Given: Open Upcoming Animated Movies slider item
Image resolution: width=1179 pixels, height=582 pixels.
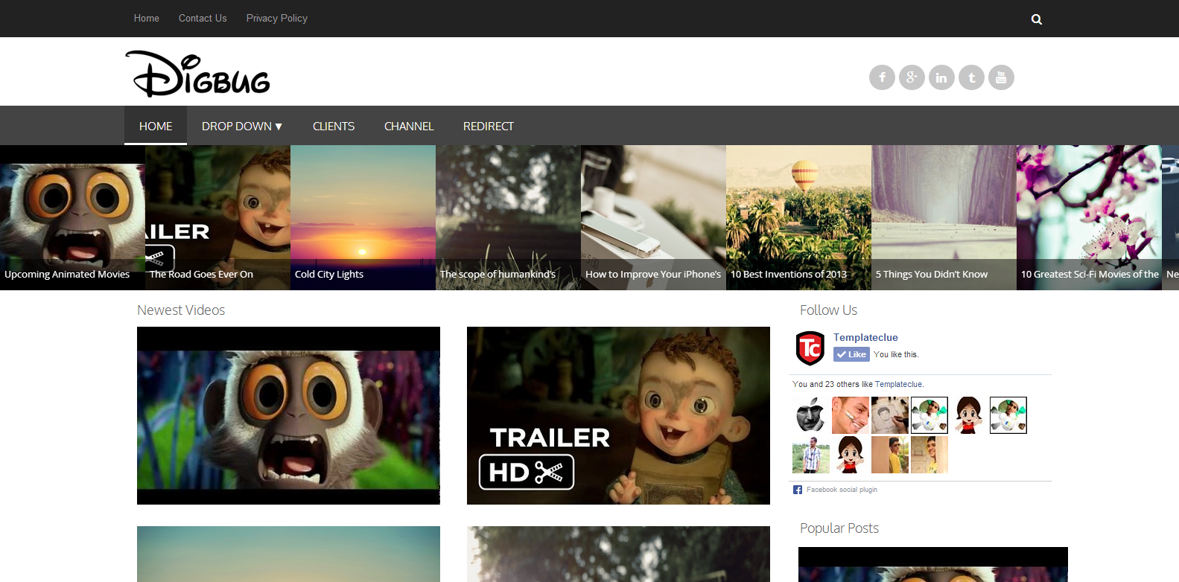Looking at the screenshot, I should (72, 217).
